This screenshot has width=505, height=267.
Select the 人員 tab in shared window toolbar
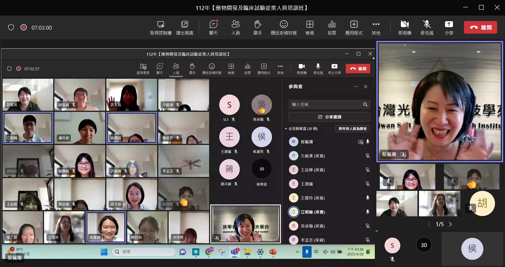[176, 69]
